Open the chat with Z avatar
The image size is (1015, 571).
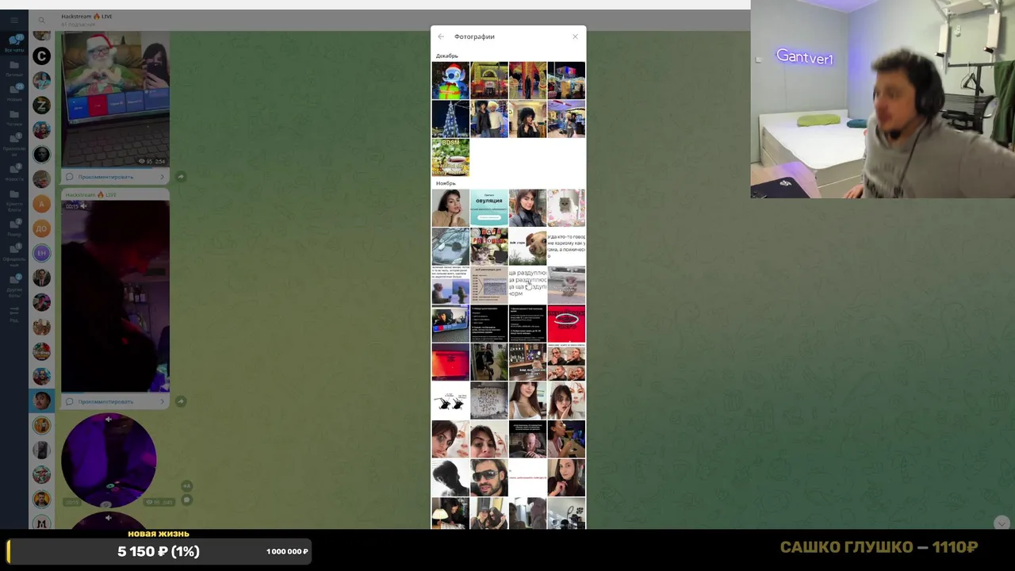41,105
